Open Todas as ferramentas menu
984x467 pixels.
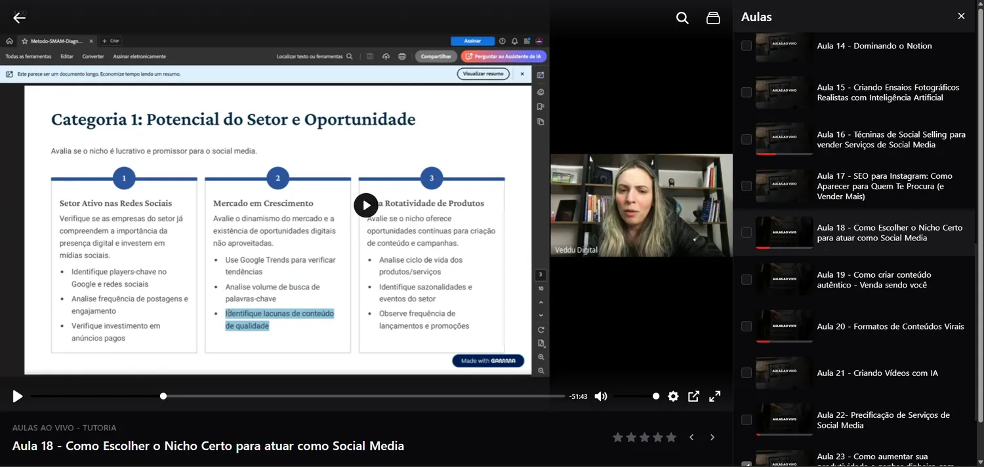click(28, 56)
